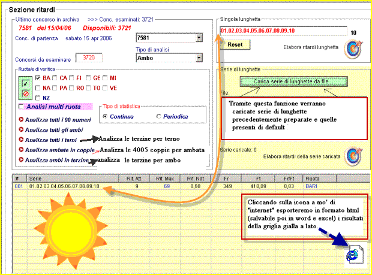The height and width of the screenshot is (275, 372).
Task: Click the # column header
Action: pyautogui.click(x=19, y=179)
